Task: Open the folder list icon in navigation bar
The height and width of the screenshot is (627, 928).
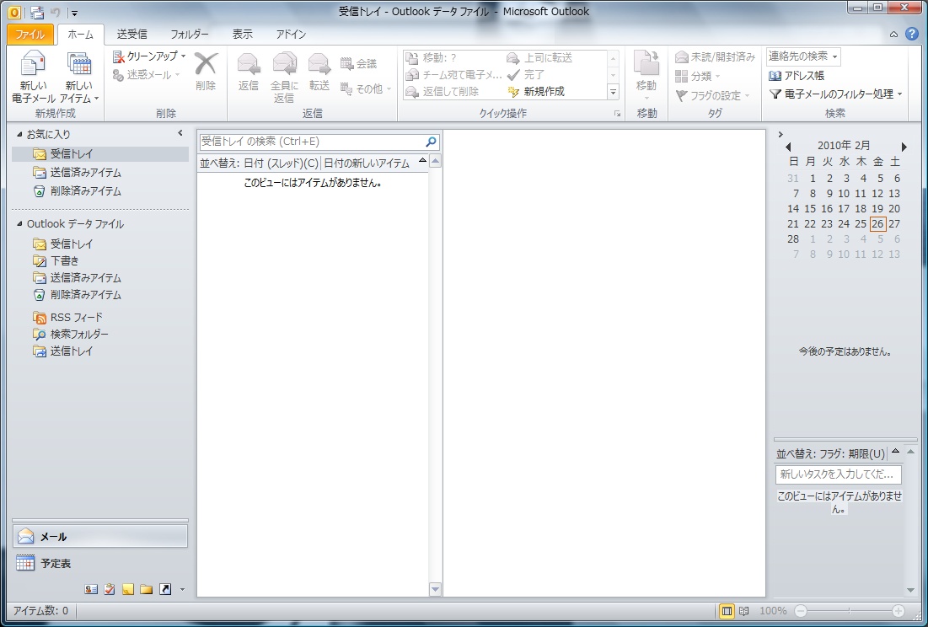Action: (146, 589)
